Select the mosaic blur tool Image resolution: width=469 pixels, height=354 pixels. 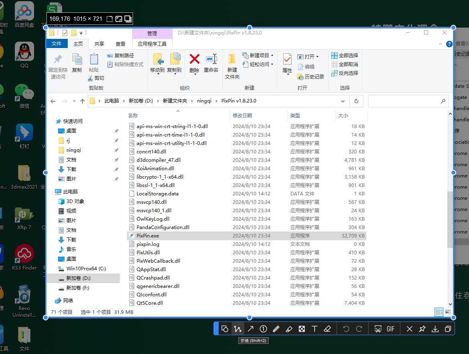[302, 329]
